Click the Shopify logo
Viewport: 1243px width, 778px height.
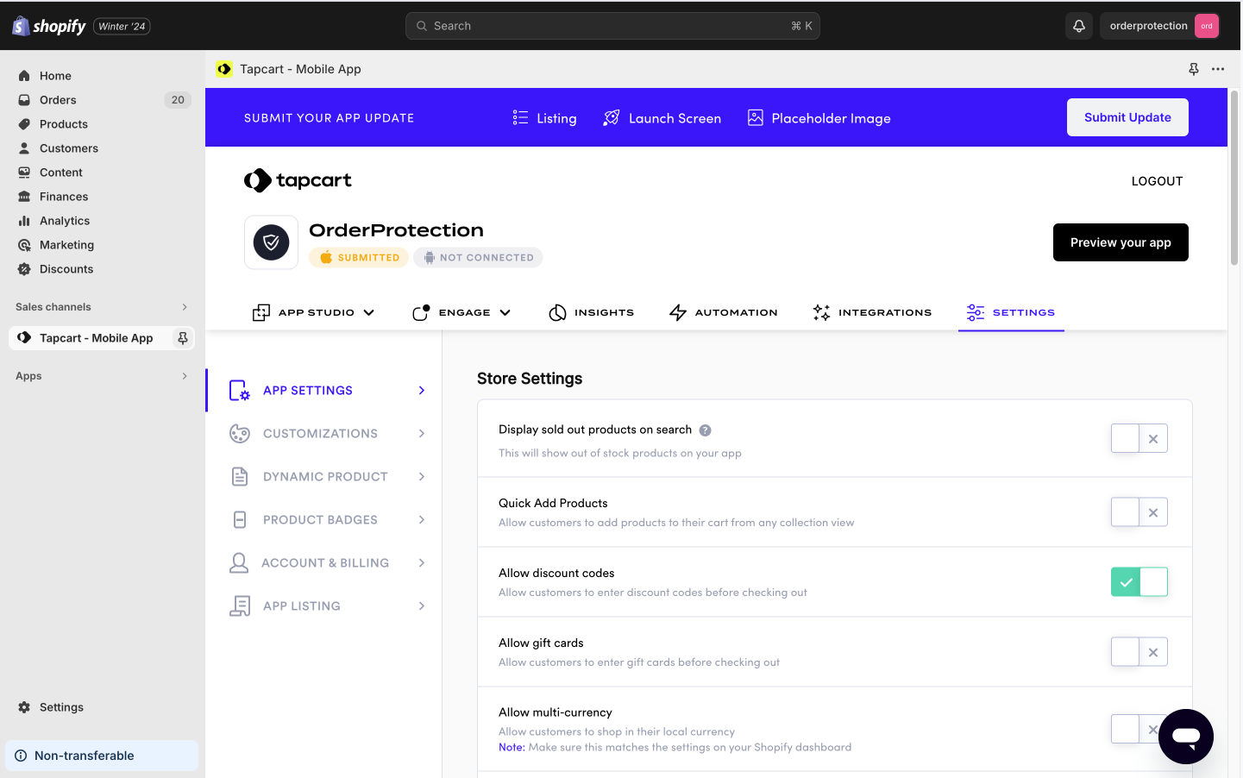coord(49,26)
